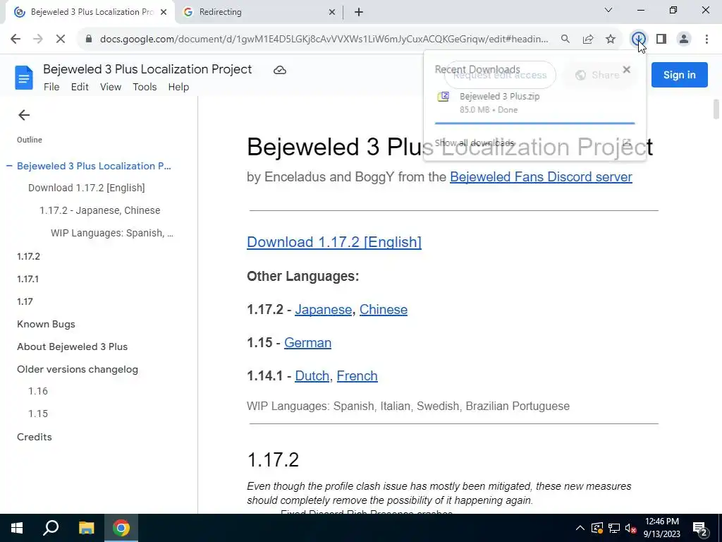This screenshot has width=722, height=542.
Task: Open the notification center icon
Action: tap(700, 529)
